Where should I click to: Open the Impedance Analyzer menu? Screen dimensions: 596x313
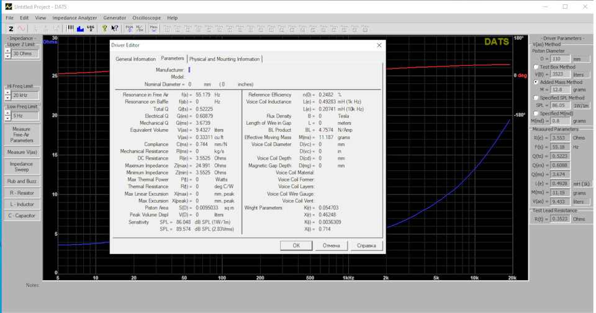point(74,18)
